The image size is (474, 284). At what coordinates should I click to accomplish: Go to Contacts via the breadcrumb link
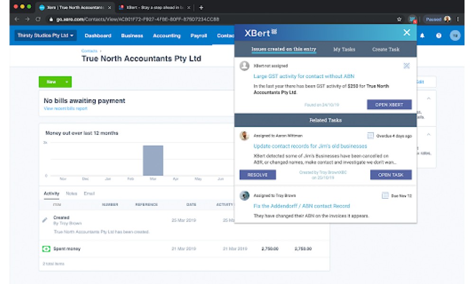[89, 51]
